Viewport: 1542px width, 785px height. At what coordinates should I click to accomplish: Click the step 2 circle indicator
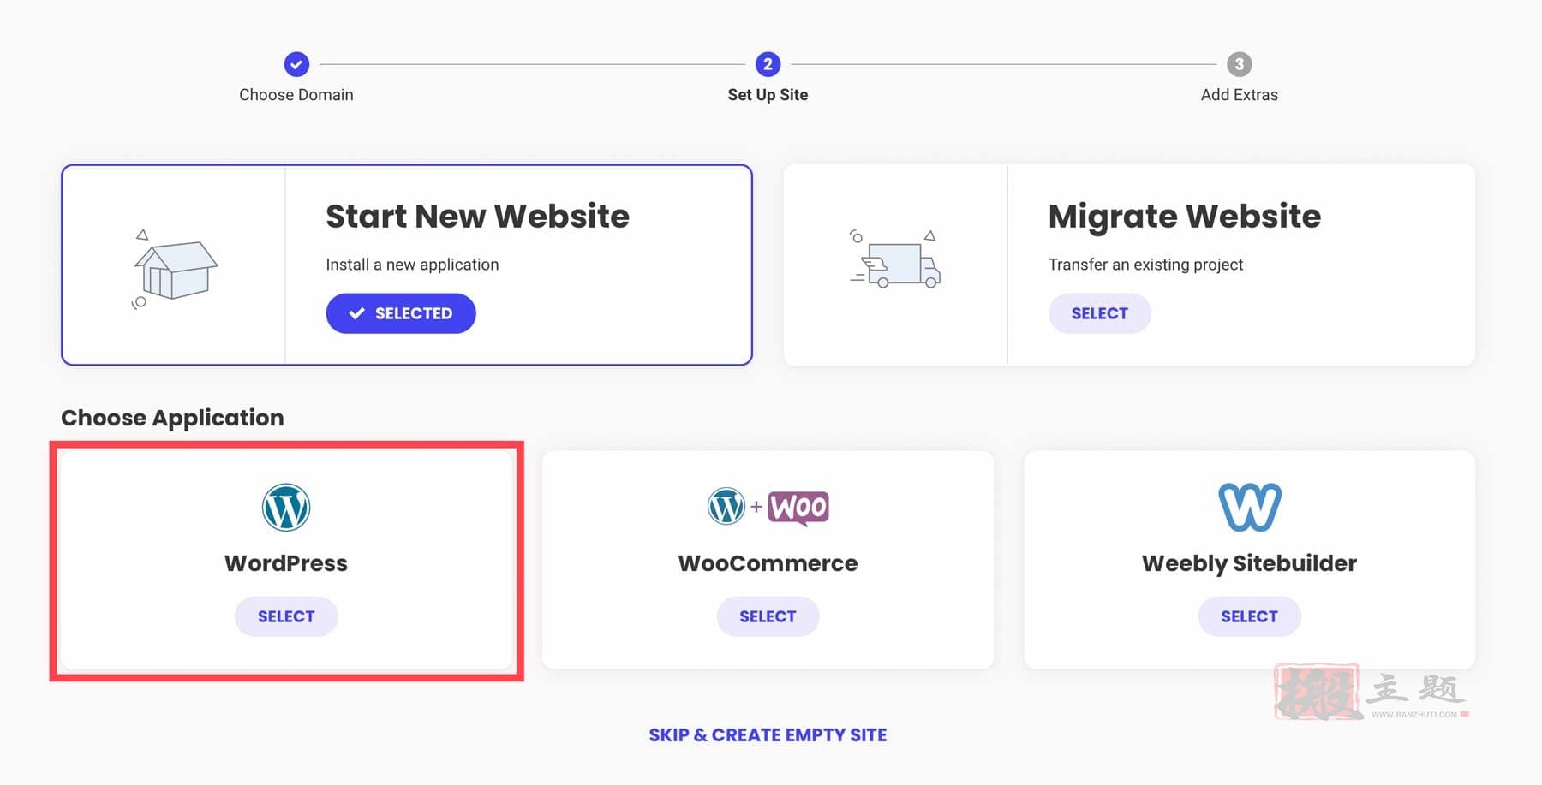point(768,64)
